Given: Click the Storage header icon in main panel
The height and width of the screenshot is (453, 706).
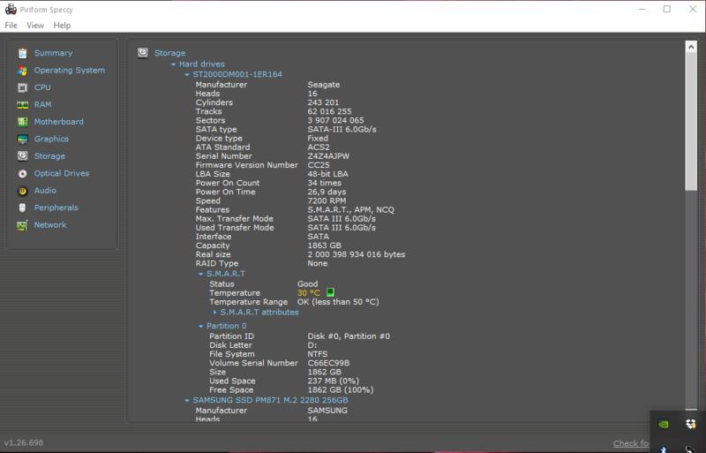Looking at the screenshot, I should point(143,53).
